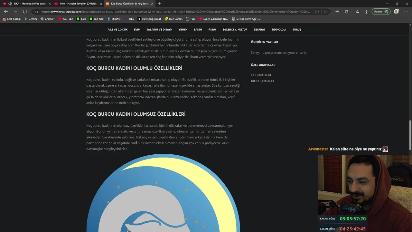Click the browser Update button
The height and width of the screenshot is (232, 412).
[x=381, y=12]
